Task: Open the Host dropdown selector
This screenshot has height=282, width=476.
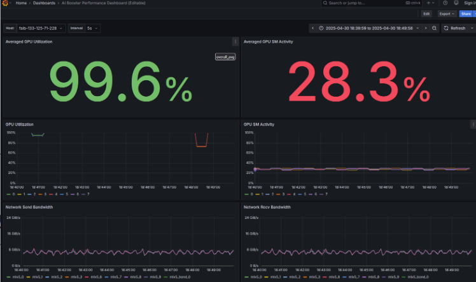Action: 41,28
